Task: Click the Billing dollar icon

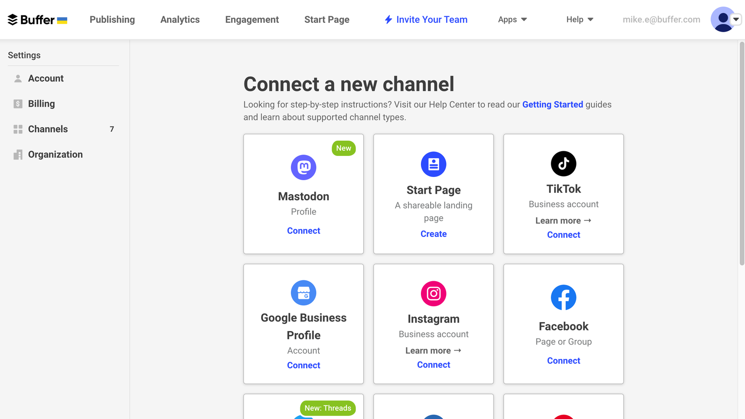Action: [x=18, y=103]
